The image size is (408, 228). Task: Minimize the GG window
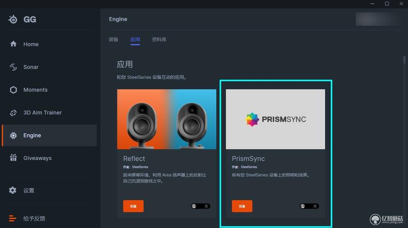(x=372, y=4)
